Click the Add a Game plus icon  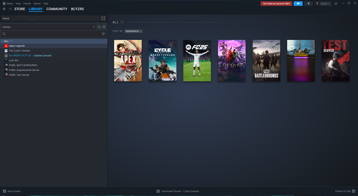pyautogui.click(x=4, y=191)
